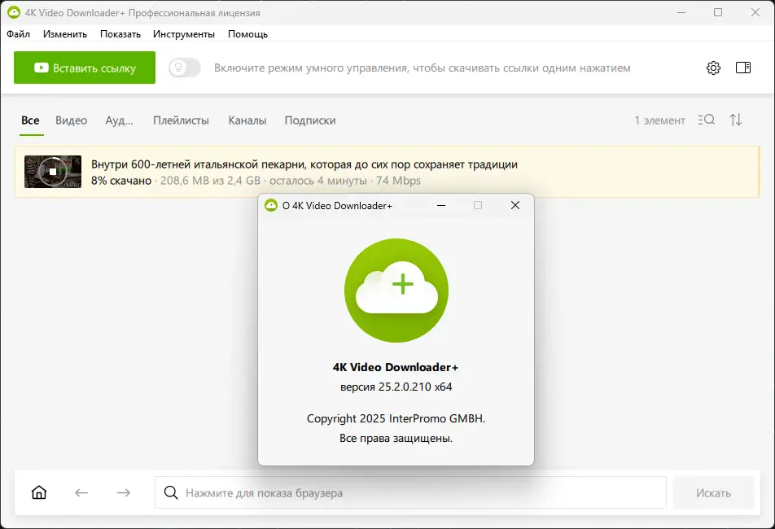Navigate forward with right arrow

point(124,492)
